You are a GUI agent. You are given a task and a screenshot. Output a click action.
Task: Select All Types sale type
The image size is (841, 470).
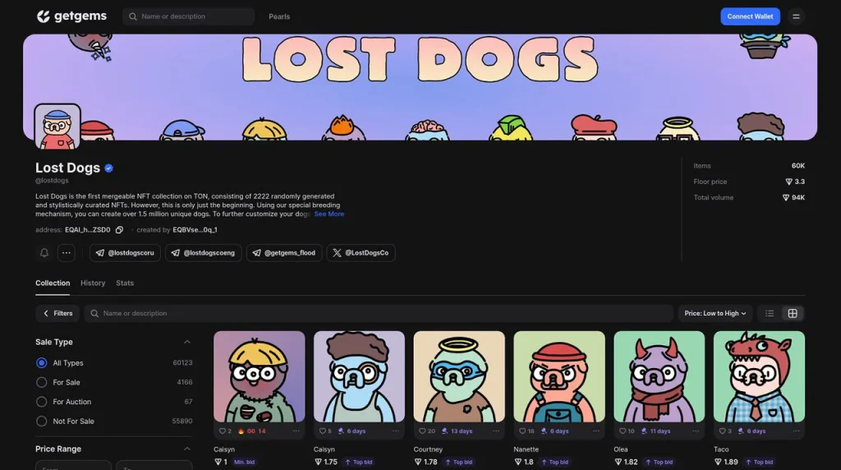point(41,362)
